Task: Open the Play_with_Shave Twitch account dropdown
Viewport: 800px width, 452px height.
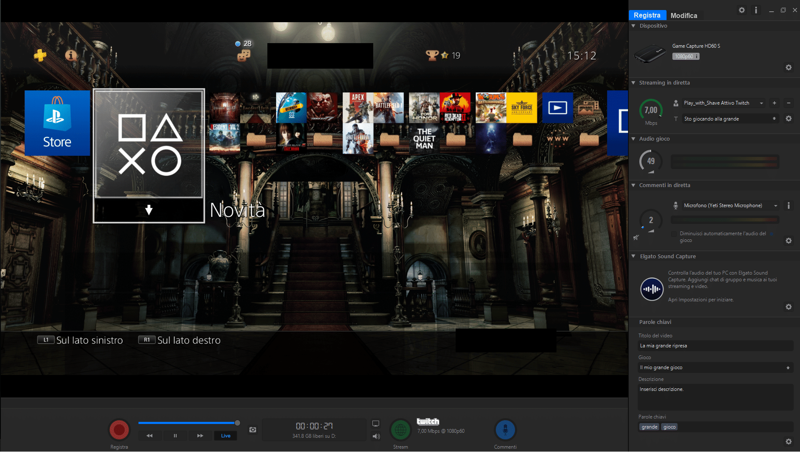Action: [724, 103]
